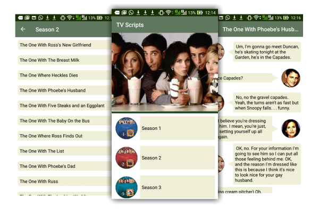The height and width of the screenshot is (213, 319).
Task: Tap vibrate mode icon in center status bar
Action: 161,13
